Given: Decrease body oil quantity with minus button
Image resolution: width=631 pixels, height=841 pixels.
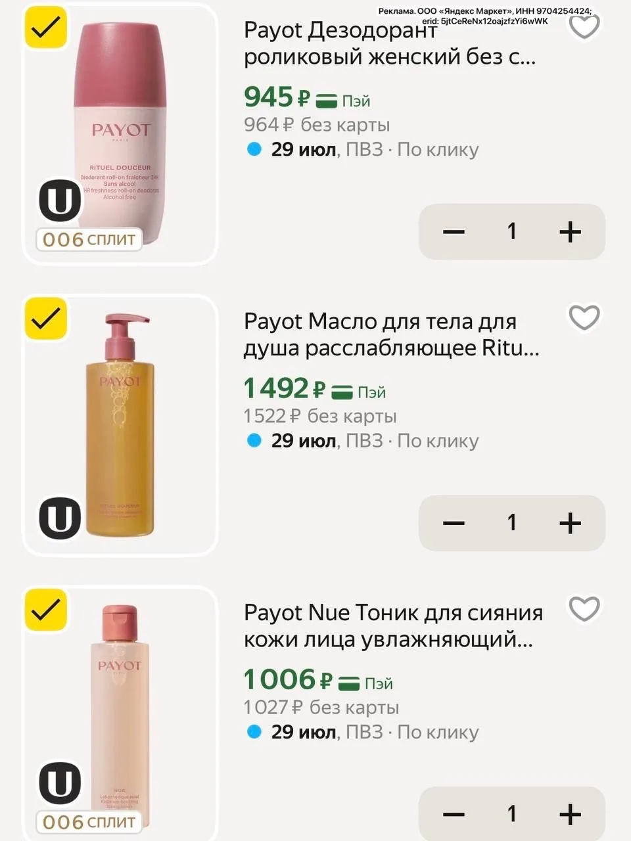Looking at the screenshot, I should click(454, 523).
